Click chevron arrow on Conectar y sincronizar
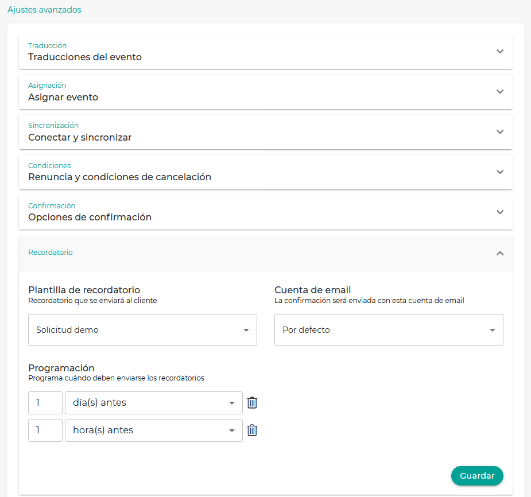The width and height of the screenshot is (531, 497). click(499, 132)
